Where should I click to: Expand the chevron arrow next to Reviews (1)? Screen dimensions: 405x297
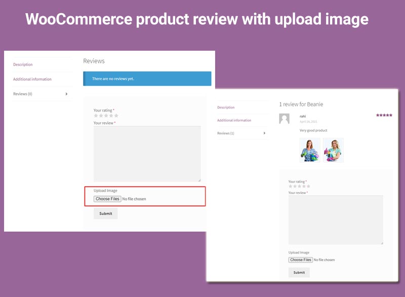coord(264,133)
